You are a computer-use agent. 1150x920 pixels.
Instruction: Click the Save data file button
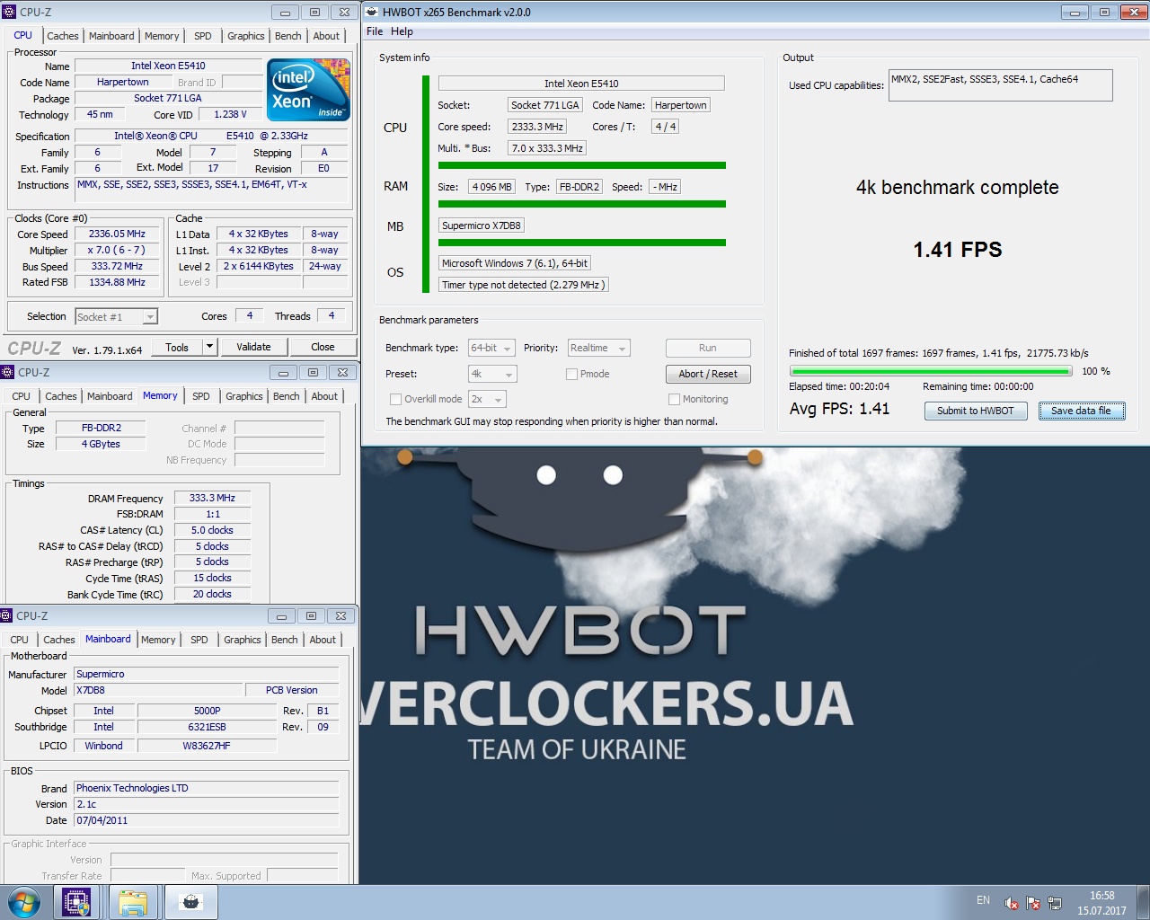[x=1081, y=411]
